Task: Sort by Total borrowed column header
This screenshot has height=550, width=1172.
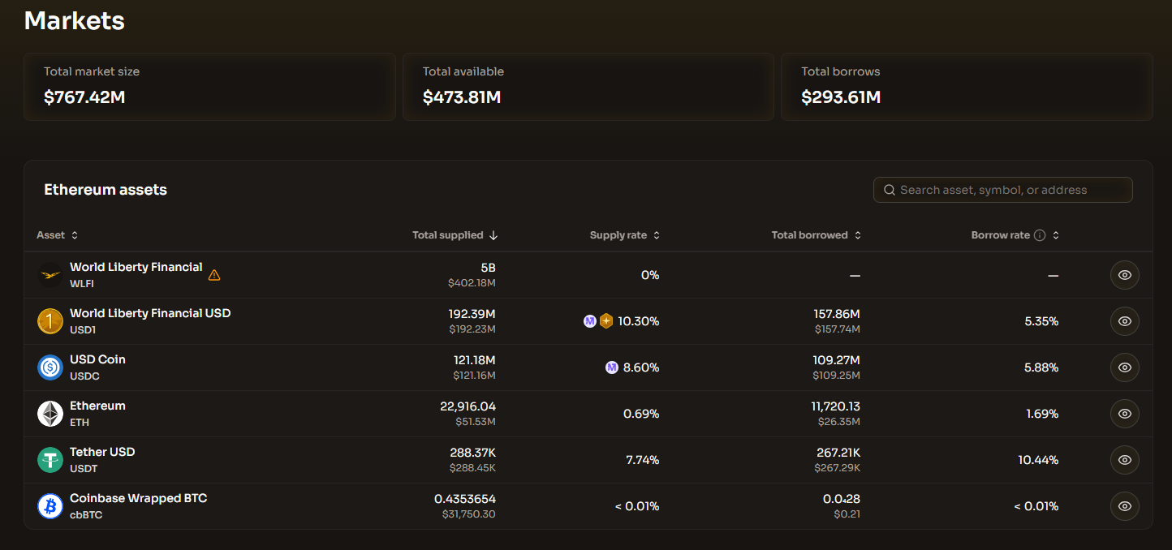Action: (816, 235)
